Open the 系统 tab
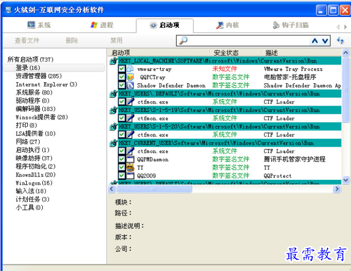The image size is (351, 271). (x=39, y=25)
